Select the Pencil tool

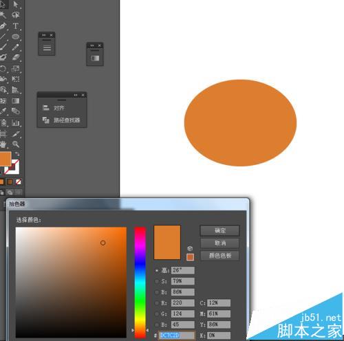tap(16, 47)
